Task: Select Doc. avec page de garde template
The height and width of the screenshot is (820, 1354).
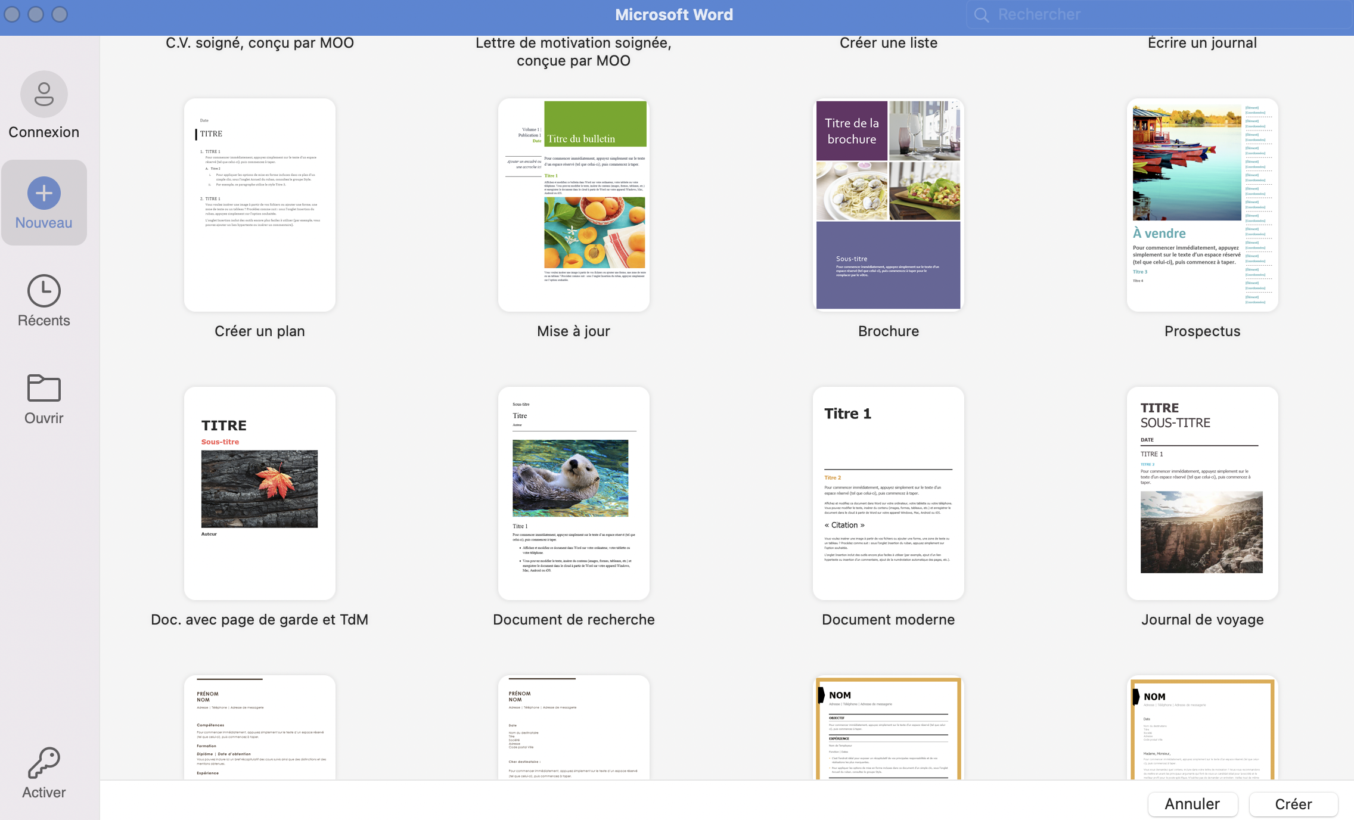Action: 260,493
